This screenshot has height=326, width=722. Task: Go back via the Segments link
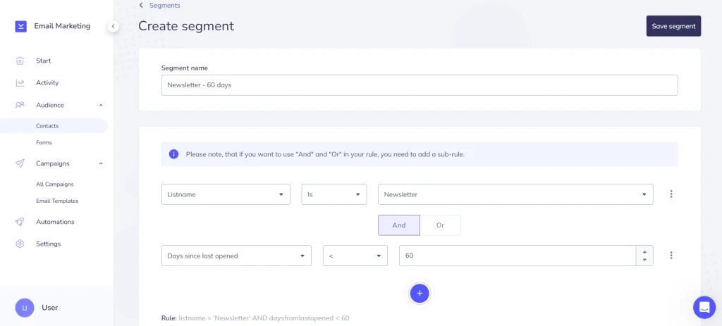pyautogui.click(x=165, y=6)
